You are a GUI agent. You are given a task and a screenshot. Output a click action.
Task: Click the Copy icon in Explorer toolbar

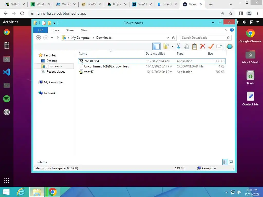[x=186, y=46]
